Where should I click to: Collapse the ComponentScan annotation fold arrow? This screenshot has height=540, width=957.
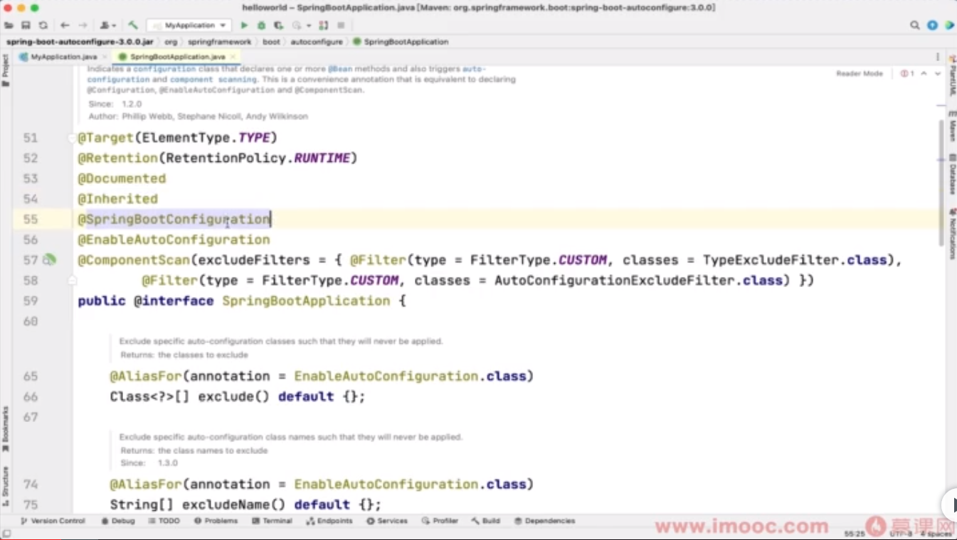tap(71, 281)
